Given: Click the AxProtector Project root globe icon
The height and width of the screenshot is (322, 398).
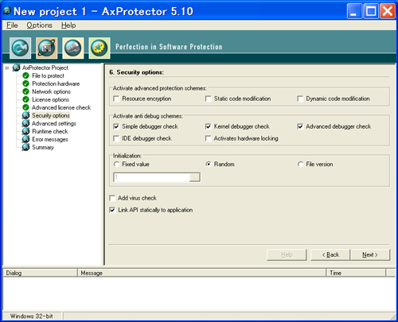Looking at the screenshot, I should (16, 68).
